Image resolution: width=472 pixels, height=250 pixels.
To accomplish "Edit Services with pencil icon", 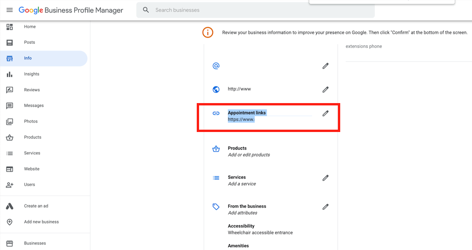I will coord(325,178).
